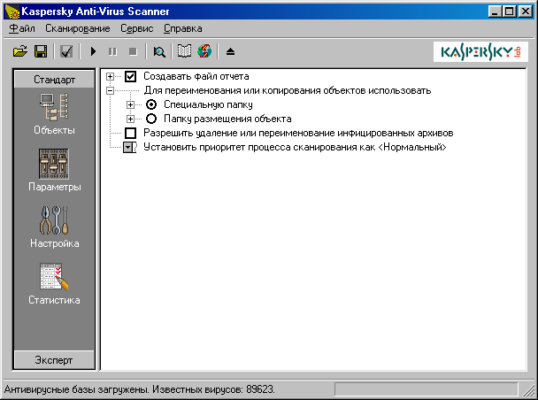The image size is (538, 400).
Task: Start scanning with play icon
Action: (93, 52)
